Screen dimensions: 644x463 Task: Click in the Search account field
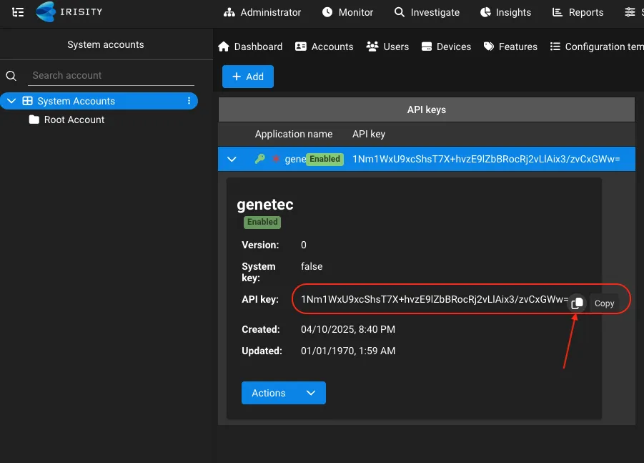click(111, 76)
